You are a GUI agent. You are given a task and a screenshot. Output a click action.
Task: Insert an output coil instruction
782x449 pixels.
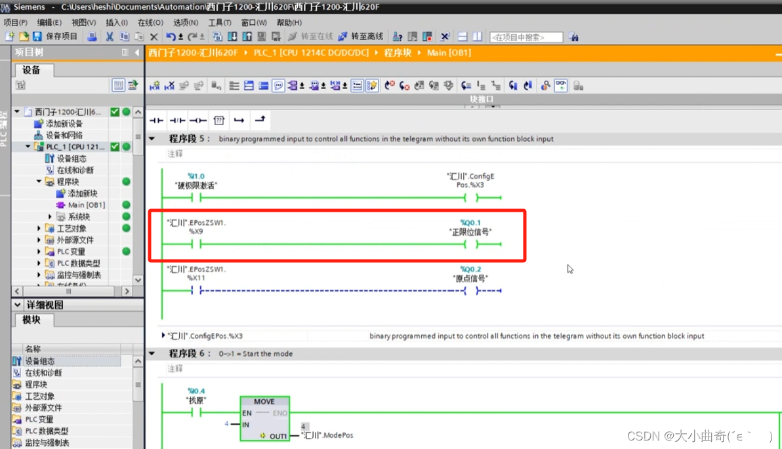click(198, 120)
